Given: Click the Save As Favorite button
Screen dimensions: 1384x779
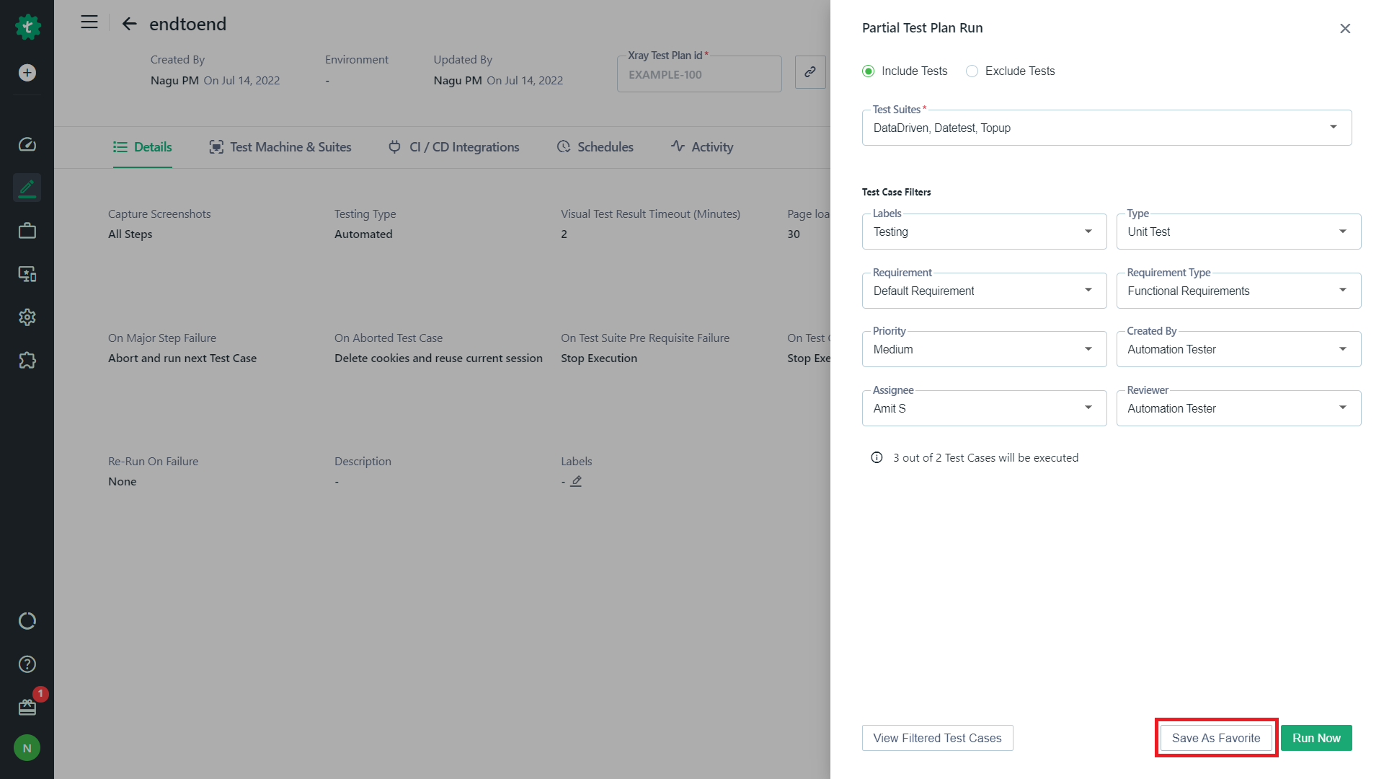Looking at the screenshot, I should (1216, 738).
